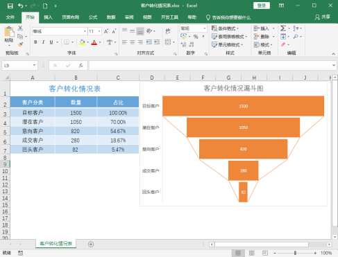Open the text orientation options
The height and width of the screenshot is (257, 338).
[x=151, y=30]
